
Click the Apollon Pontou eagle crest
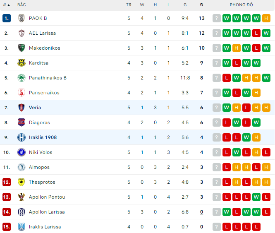[x=22, y=197]
